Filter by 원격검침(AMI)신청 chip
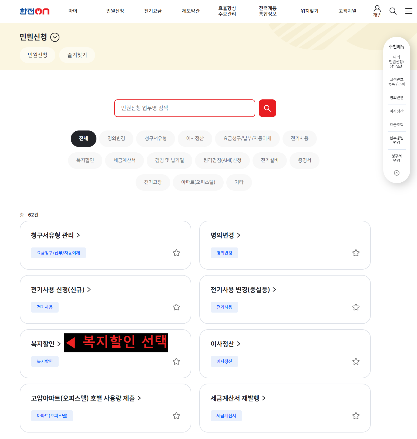 [x=222, y=160]
